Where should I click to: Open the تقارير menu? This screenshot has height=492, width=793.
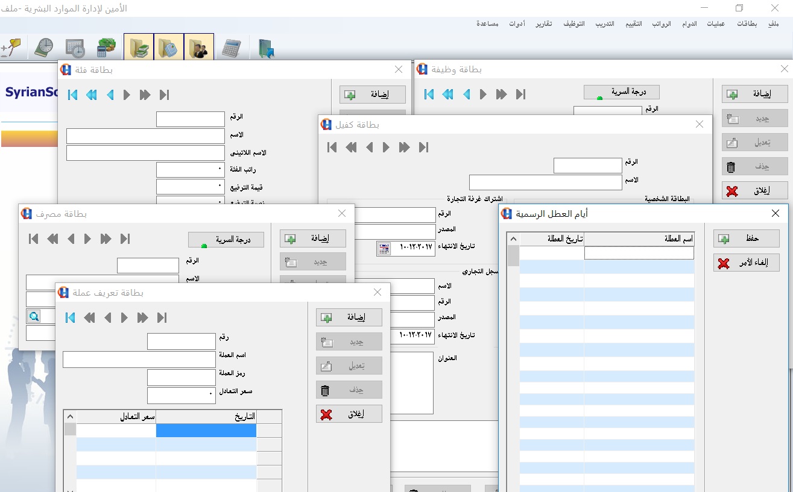(544, 24)
